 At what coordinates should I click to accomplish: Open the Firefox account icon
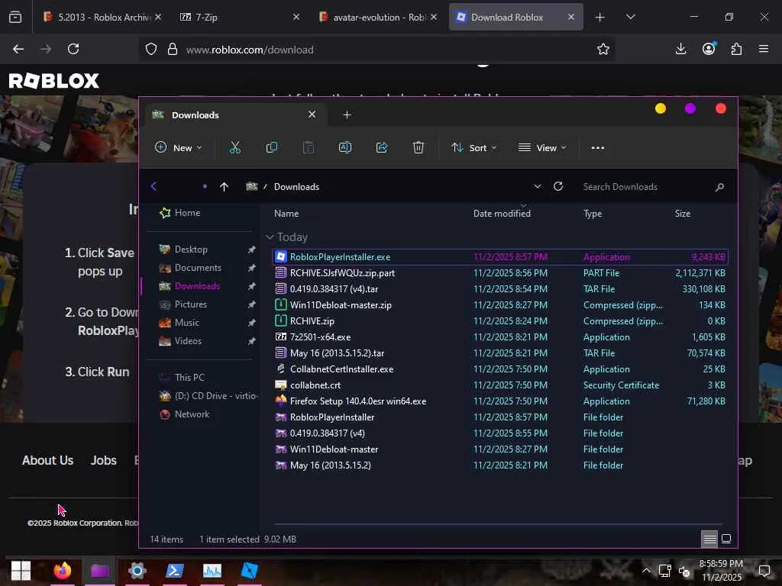tap(709, 49)
